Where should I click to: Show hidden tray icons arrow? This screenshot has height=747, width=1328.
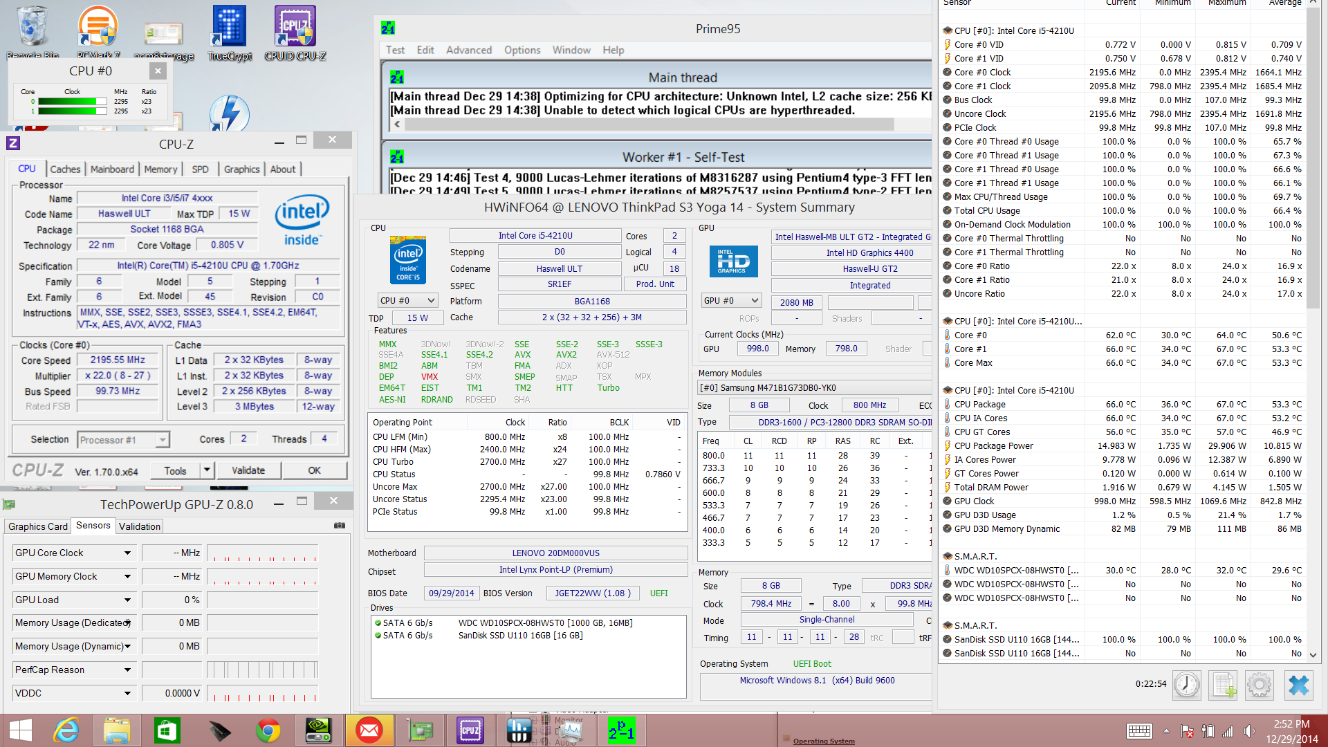(x=1167, y=731)
